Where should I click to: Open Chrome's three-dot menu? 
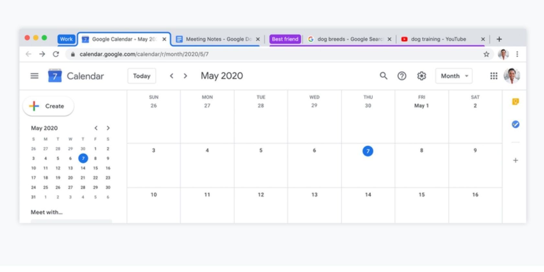pos(517,54)
